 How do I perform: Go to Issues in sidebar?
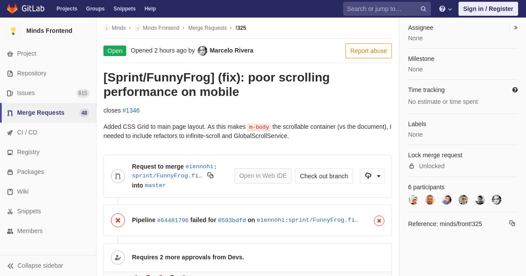(x=26, y=93)
